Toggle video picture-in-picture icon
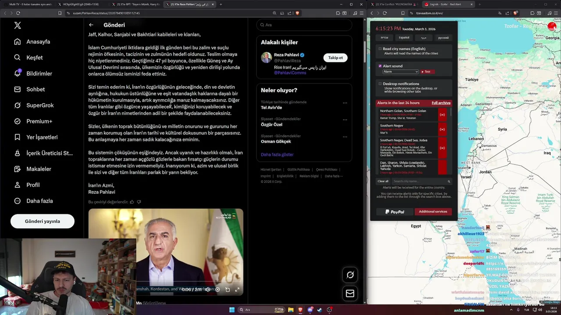Viewport: 561px width, 315px height. (227, 290)
